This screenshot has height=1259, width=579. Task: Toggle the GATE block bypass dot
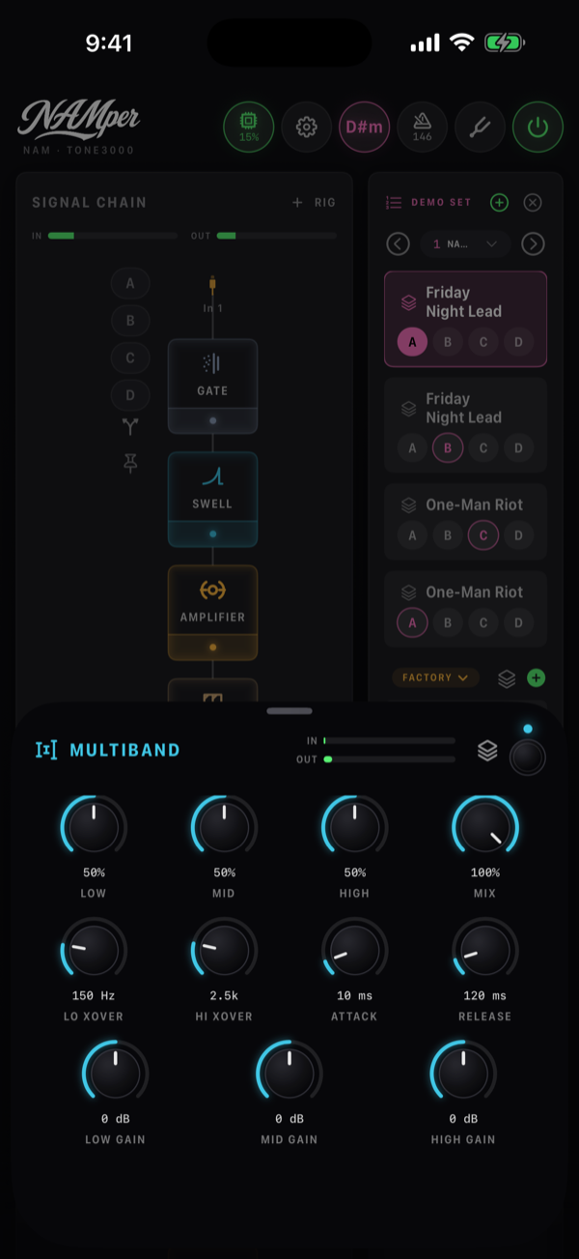coord(212,420)
